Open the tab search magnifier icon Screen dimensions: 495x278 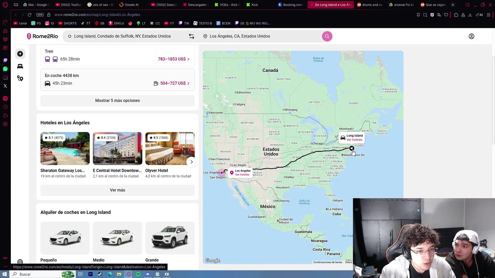(468, 5)
